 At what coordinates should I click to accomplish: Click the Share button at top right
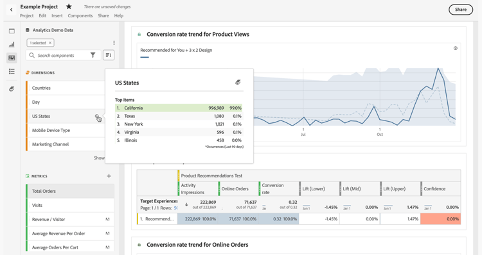tap(461, 10)
